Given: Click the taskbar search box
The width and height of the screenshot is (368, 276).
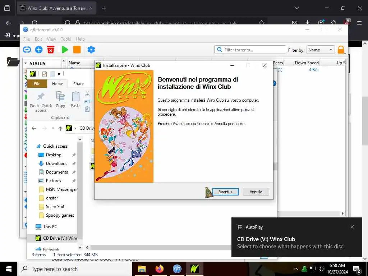Looking at the screenshot, I should (75, 269).
